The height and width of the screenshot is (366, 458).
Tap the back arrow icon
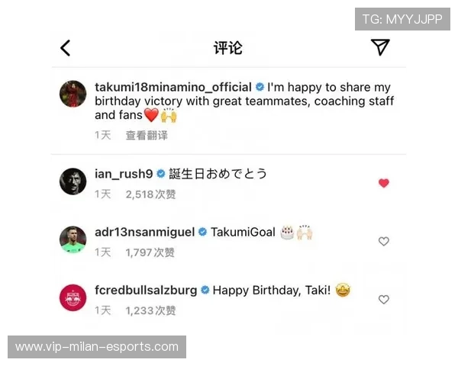click(65, 48)
